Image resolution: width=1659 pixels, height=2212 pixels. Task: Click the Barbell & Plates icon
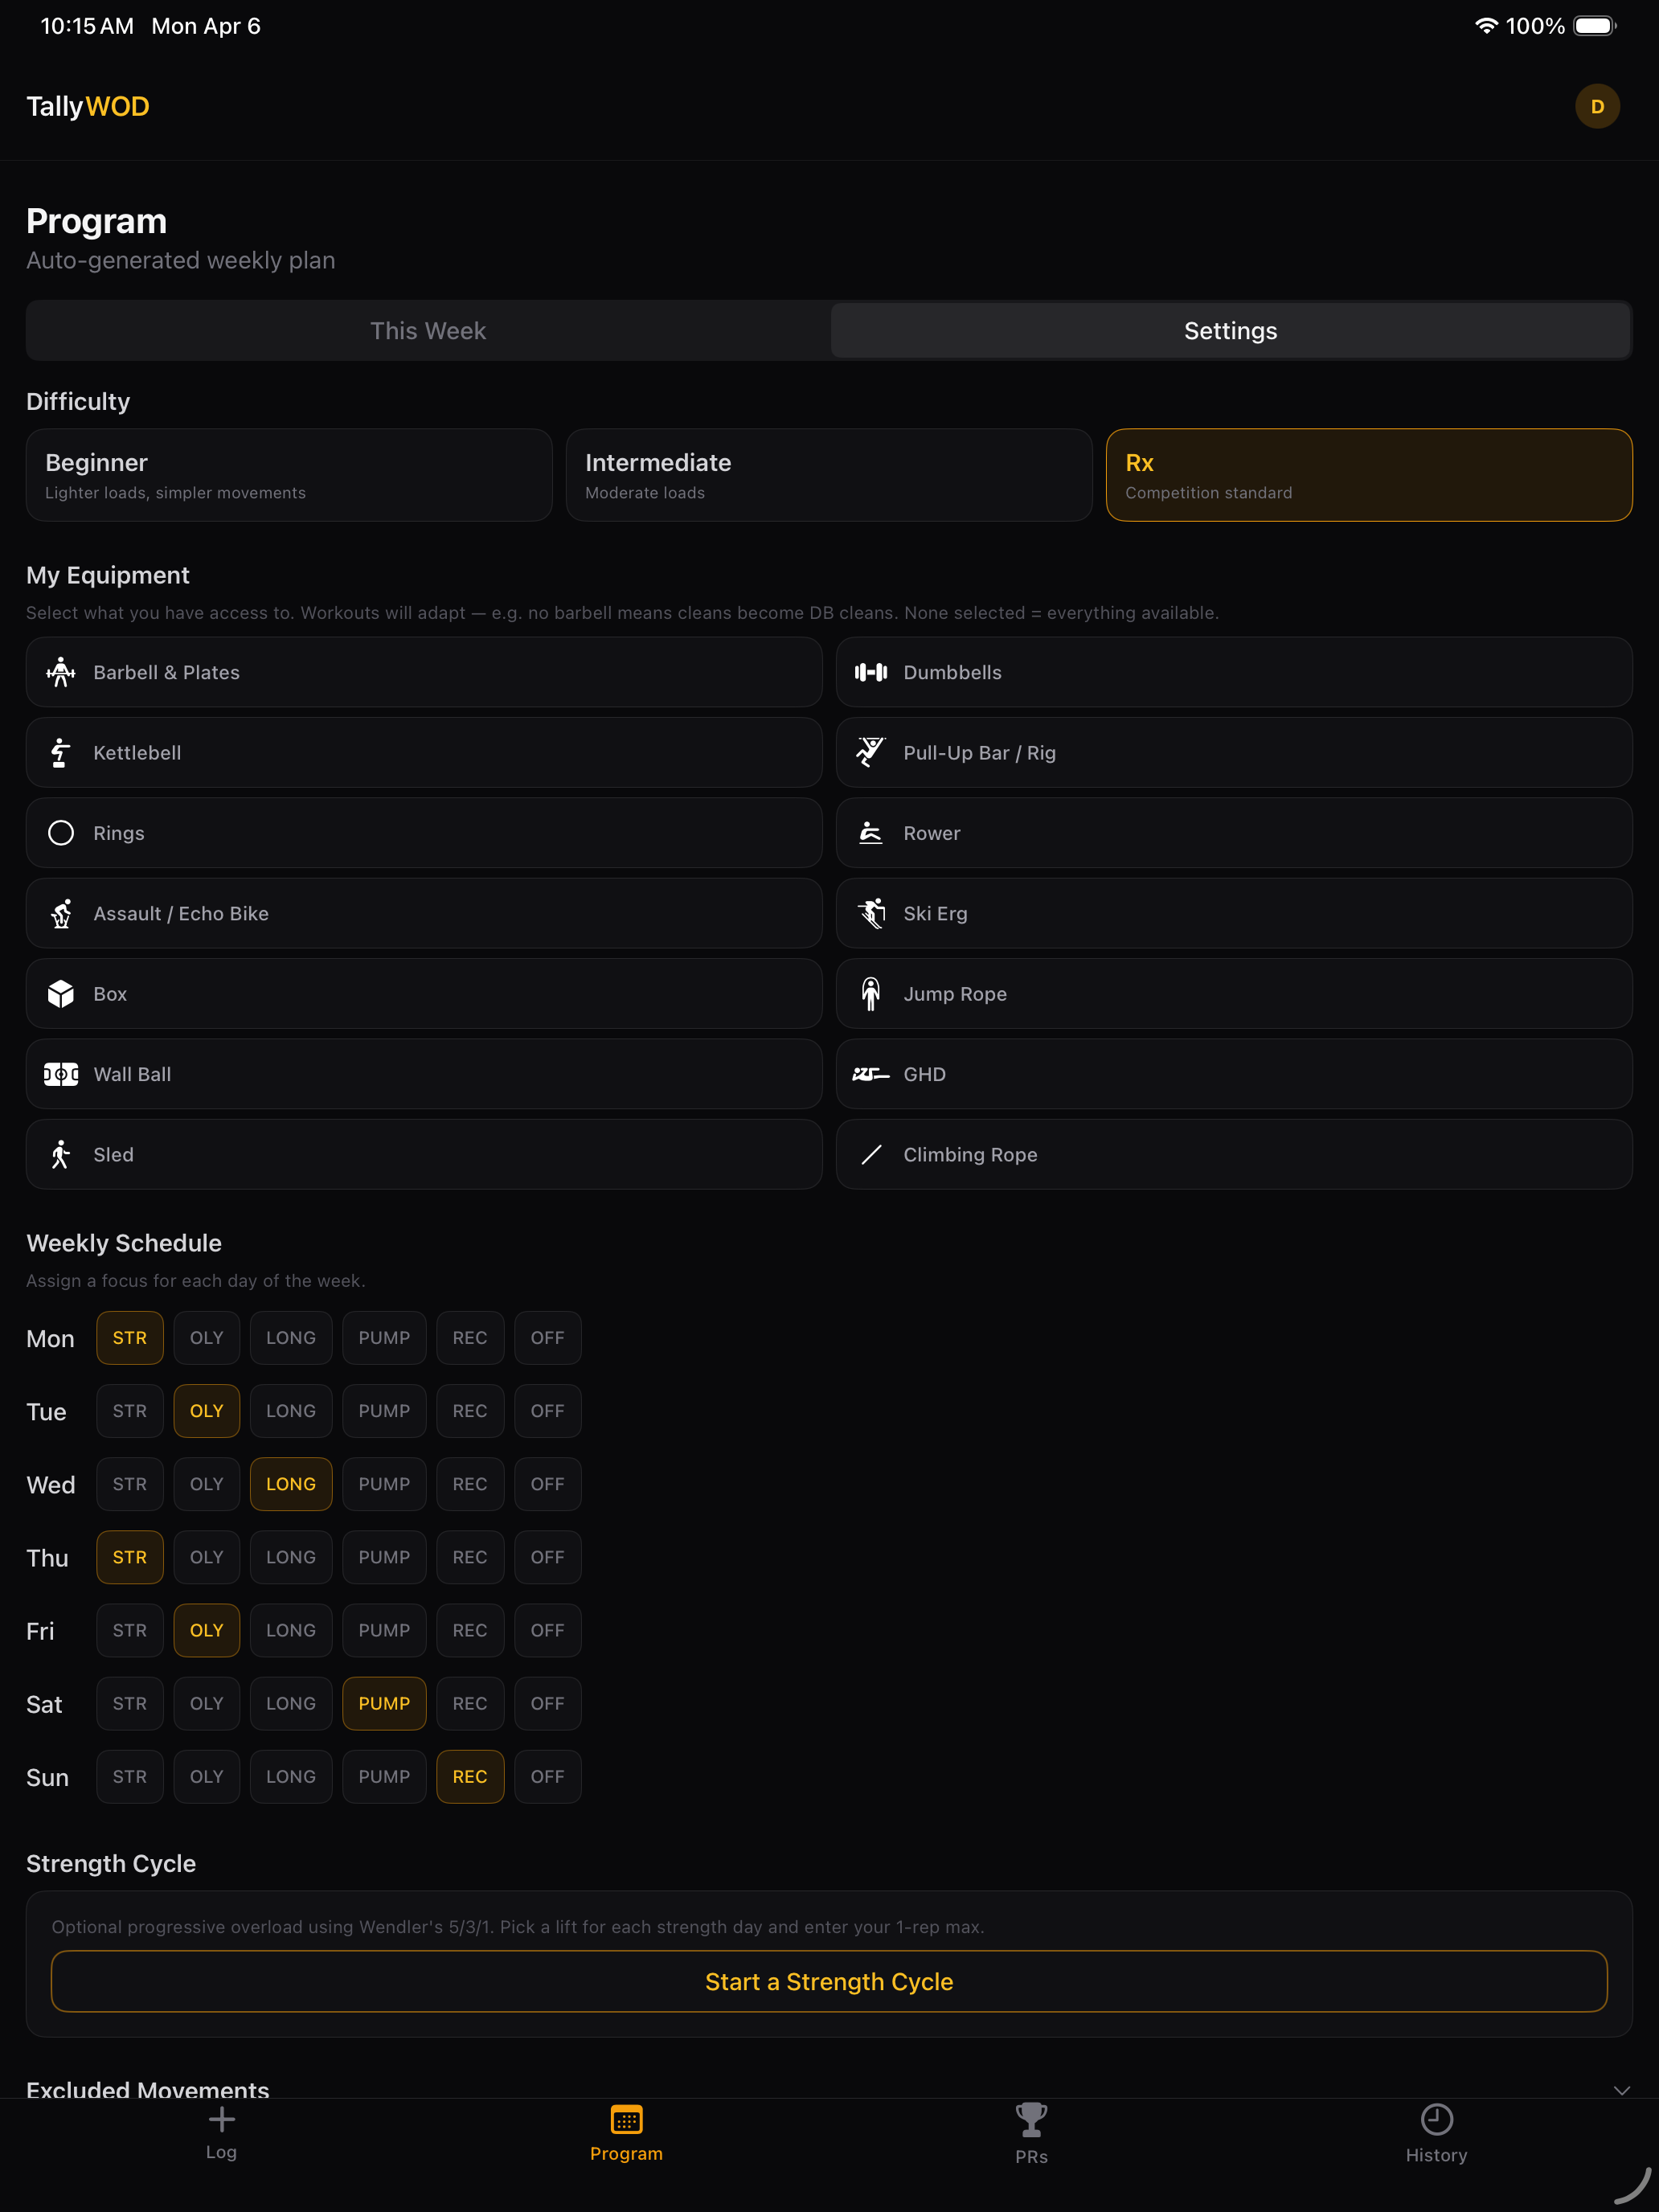(61, 672)
